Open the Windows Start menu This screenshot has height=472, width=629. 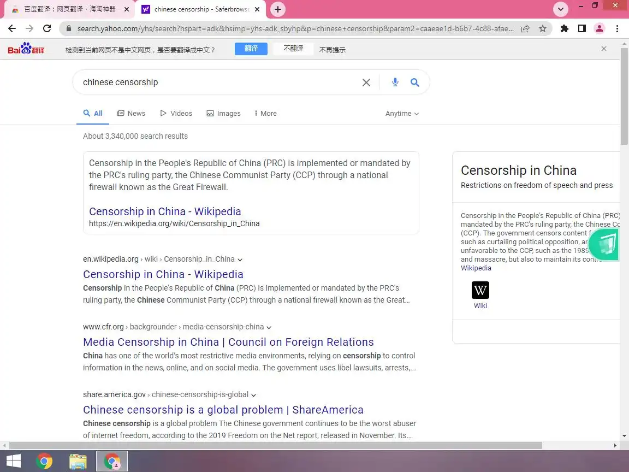click(14, 461)
